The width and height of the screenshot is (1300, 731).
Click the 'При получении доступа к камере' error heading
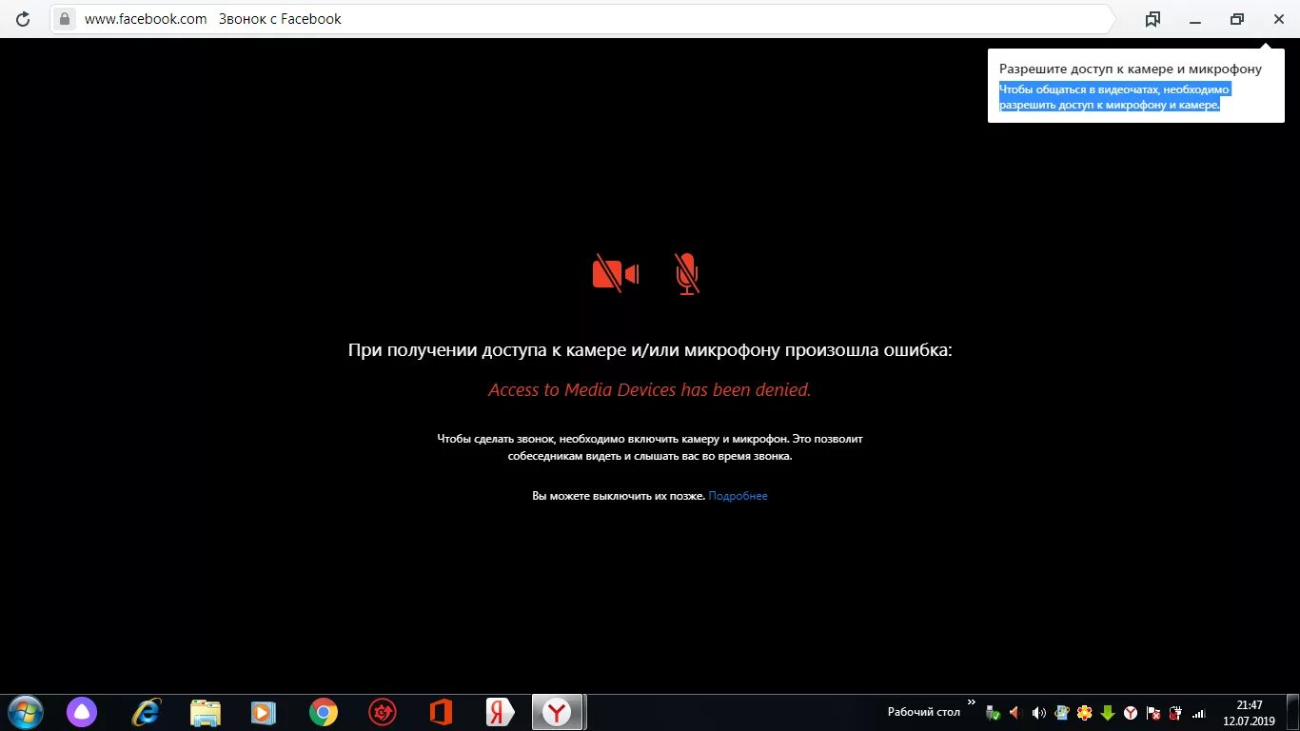click(x=650, y=350)
